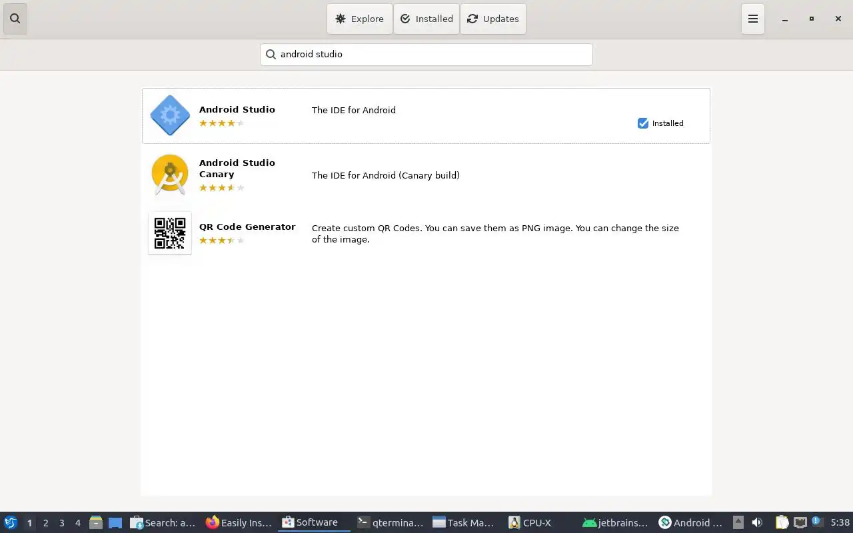Click the gear-sun icon on the Explore tab
This screenshot has height=533, width=853.
click(341, 19)
